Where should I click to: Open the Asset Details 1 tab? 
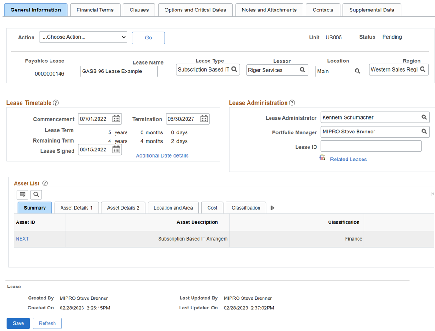coord(77,208)
